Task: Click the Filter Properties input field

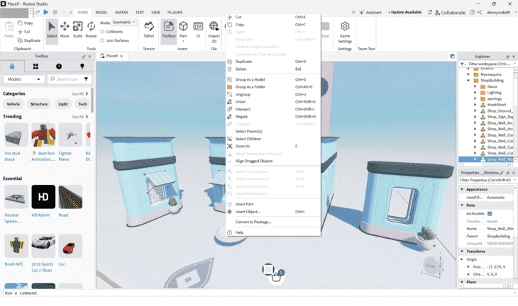Action: pyautogui.click(x=487, y=180)
